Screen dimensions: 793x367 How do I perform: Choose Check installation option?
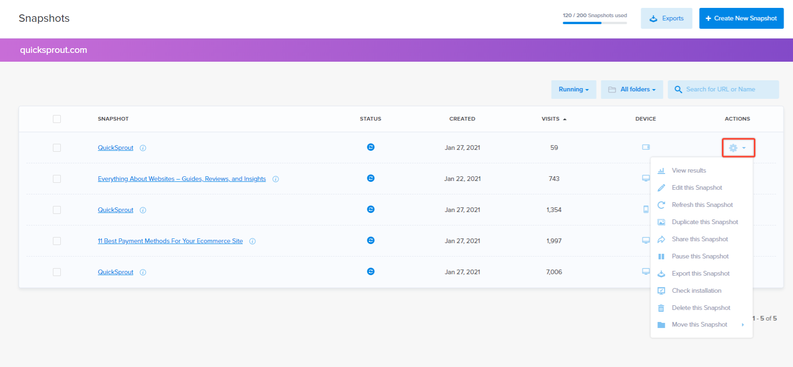(x=696, y=291)
